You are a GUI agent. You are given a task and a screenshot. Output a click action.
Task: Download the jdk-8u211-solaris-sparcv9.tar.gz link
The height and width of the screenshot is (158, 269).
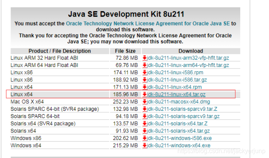click(183, 116)
